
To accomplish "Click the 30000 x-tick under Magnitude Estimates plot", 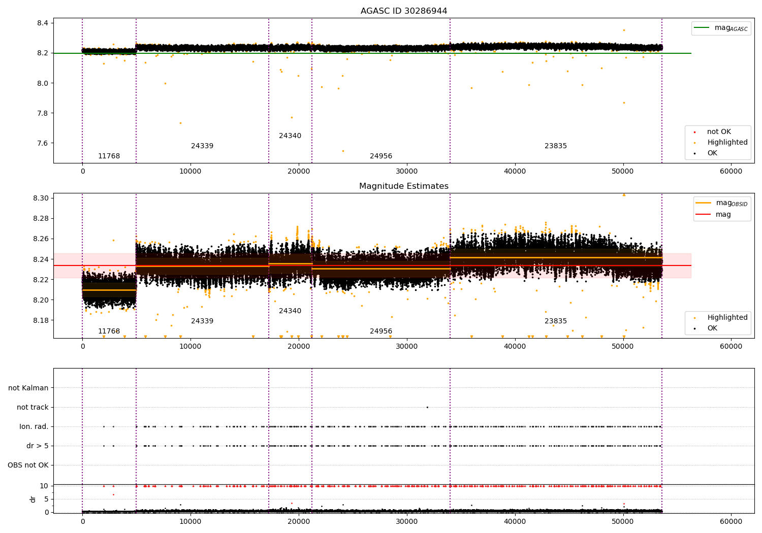I will 407,347.
